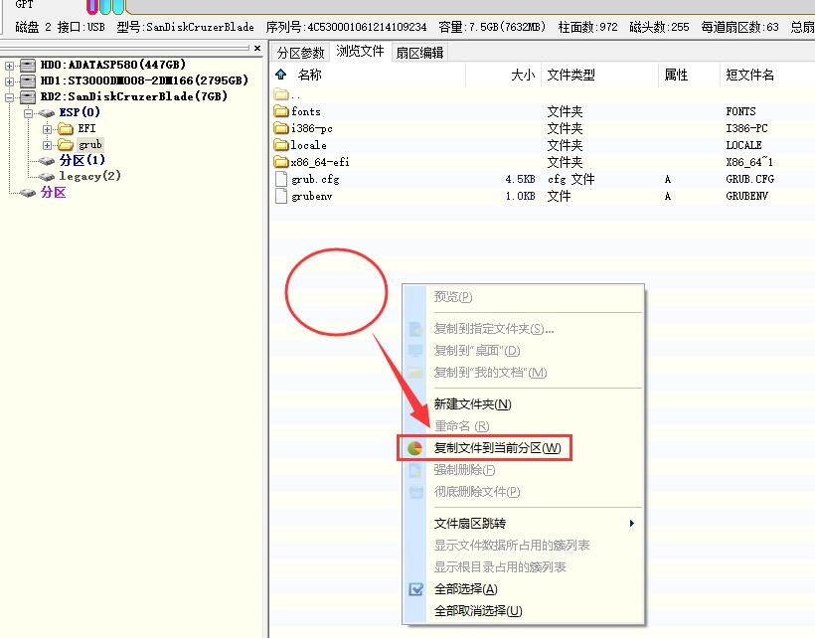Image resolution: width=815 pixels, height=638 pixels.
Task: Sort files by the 大小 column header
Action: point(522,75)
